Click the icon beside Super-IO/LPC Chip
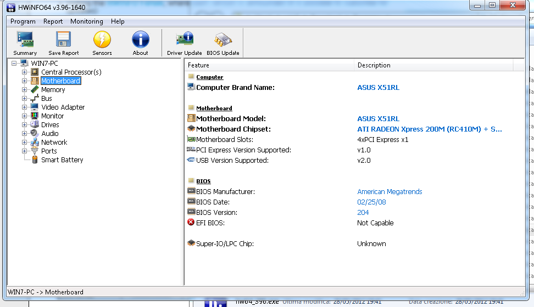The height and width of the screenshot is (307, 534). (191, 243)
